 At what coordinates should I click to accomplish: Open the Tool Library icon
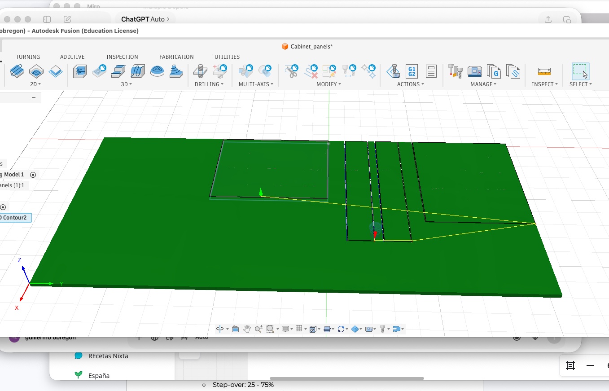coord(455,71)
